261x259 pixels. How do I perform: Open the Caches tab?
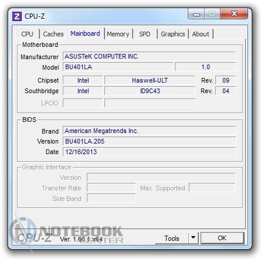click(x=53, y=34)
